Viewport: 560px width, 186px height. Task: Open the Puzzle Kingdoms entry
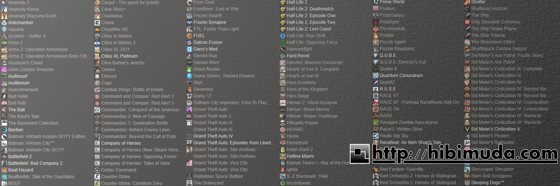pyautogui.click(x=397, y=49)
